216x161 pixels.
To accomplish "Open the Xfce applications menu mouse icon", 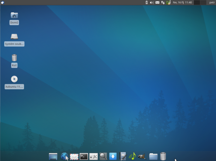I will coord(2,2).
